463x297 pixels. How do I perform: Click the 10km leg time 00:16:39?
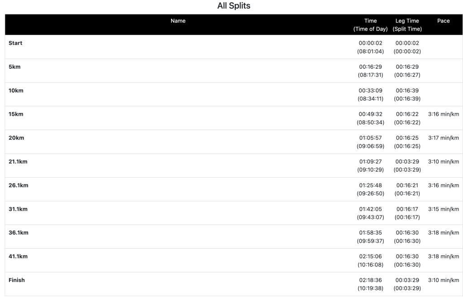point(407,90)
